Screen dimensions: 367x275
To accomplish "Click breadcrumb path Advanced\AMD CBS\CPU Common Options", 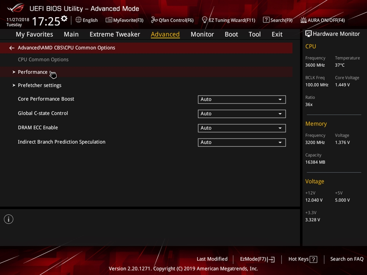I will [66, 48].
